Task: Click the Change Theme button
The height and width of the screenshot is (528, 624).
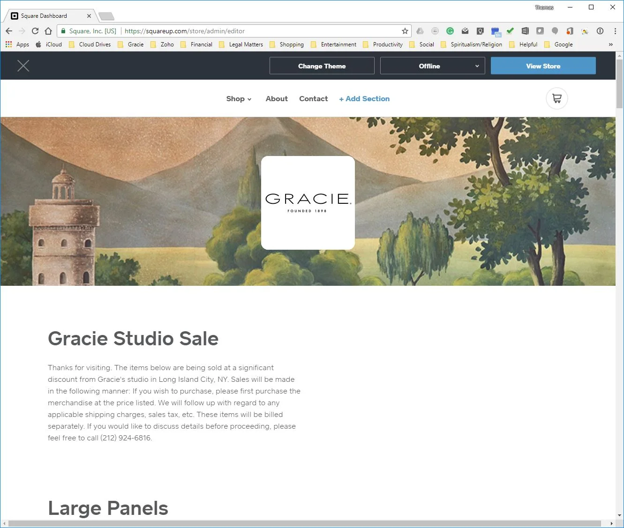Action: pyautogui.click(x=322, y=66)
